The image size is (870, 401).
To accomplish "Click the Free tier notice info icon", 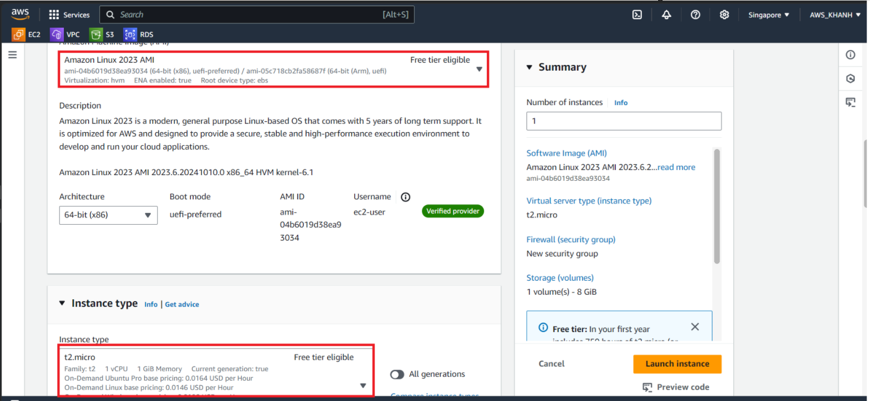I will (x=543, y=327).
